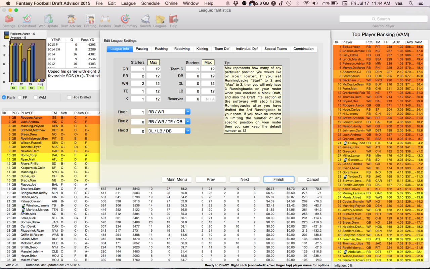Enable the Hide Drafted checkbox
The width and height of the screenshot is (430, 269).
[69, 97]
